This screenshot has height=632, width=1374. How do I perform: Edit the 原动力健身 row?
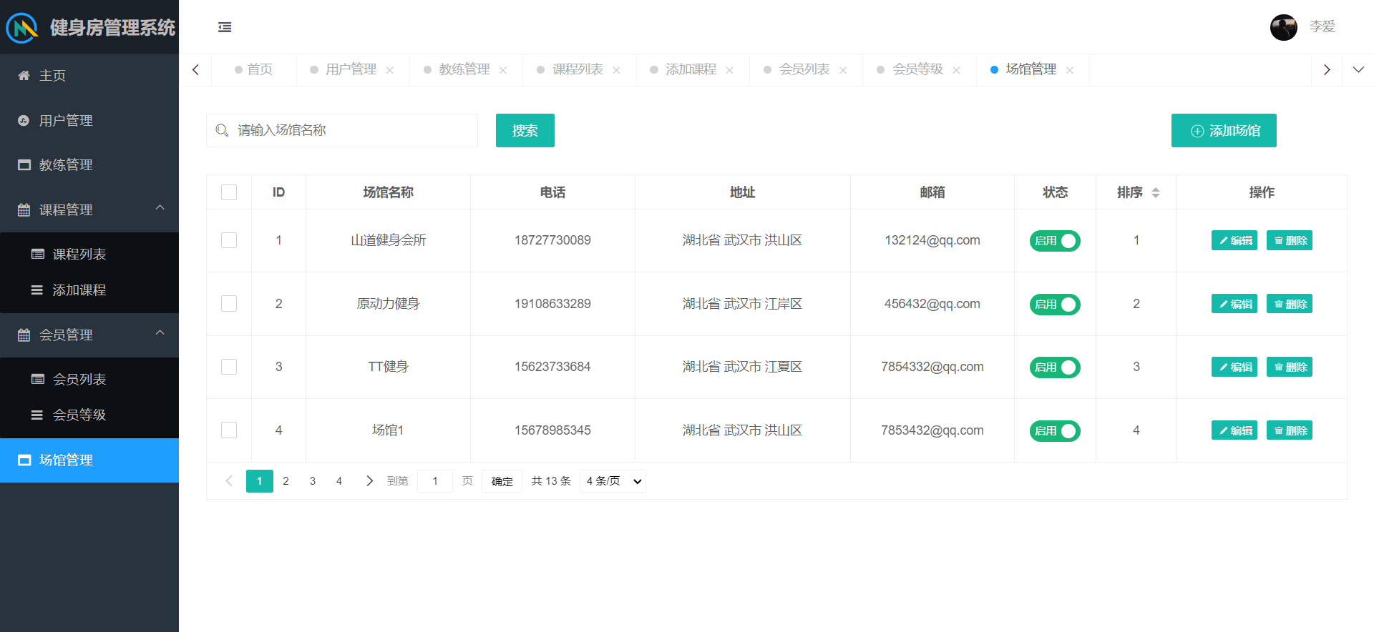click(x=1234, y=304)
